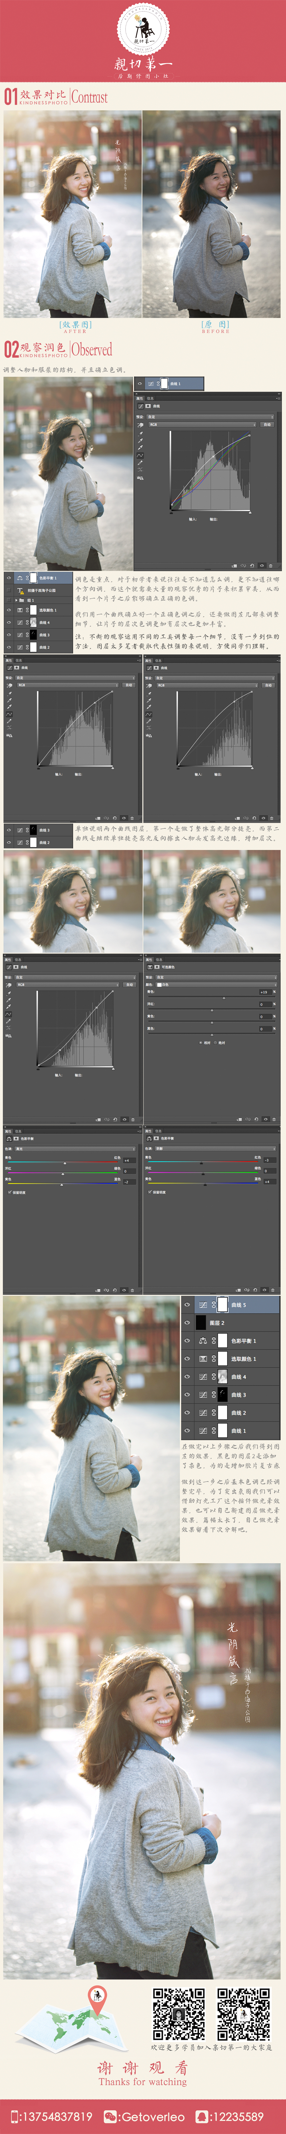Open 预设 自定 dropdown in multi-color Curves panel
286x2134 pixels.
tap(211, 417)
